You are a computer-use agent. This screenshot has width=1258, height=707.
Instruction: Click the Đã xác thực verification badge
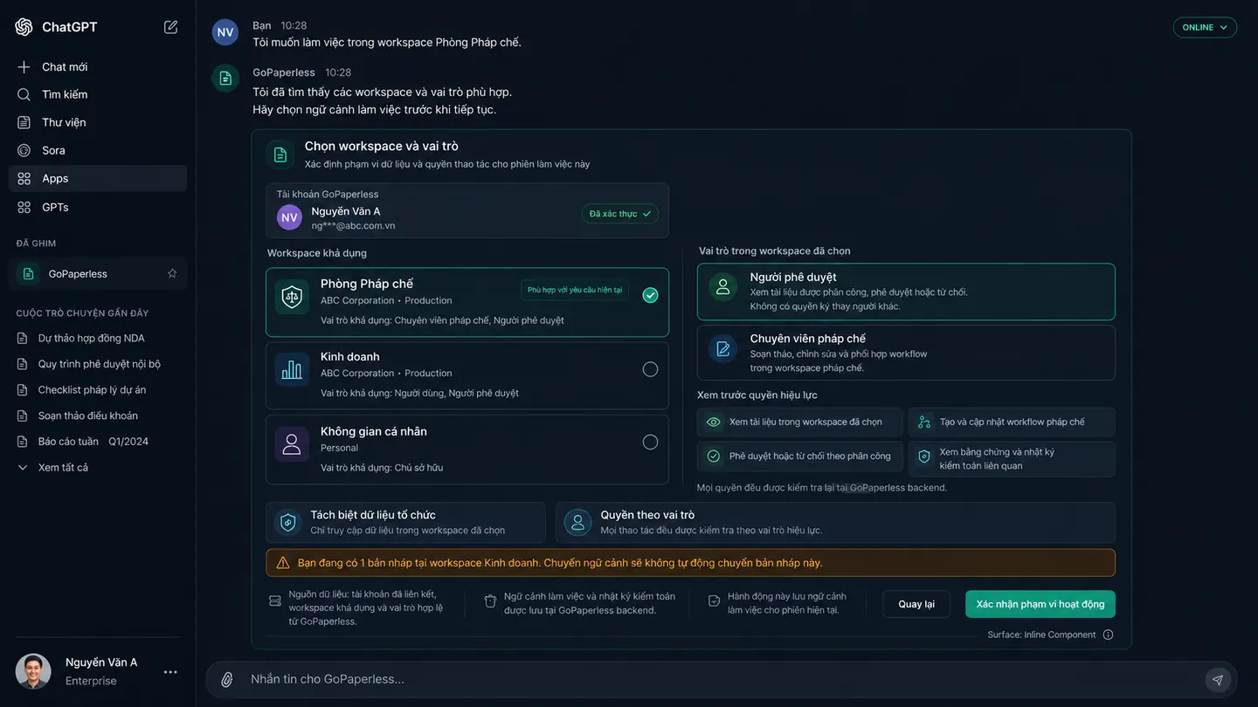(620, 214)
